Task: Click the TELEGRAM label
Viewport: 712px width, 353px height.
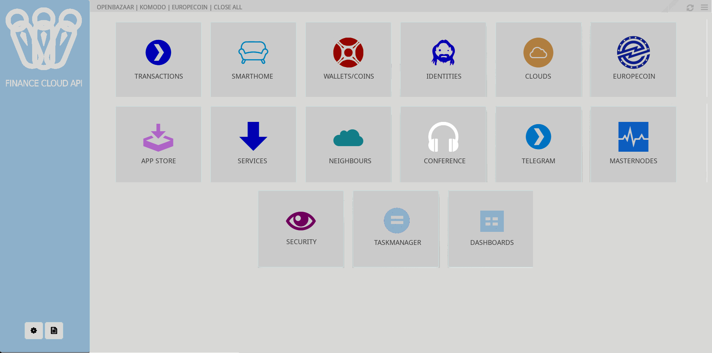Action: [x=539, y=161]
